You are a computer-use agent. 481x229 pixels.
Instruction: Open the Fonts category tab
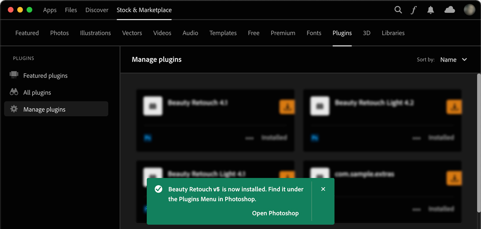(x=314, y=33)
